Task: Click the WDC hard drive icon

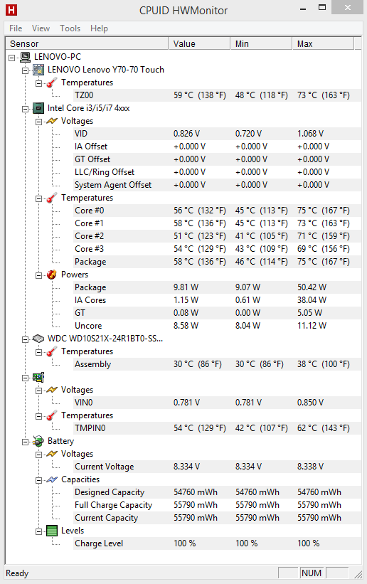Action: (x=38, y=339)
